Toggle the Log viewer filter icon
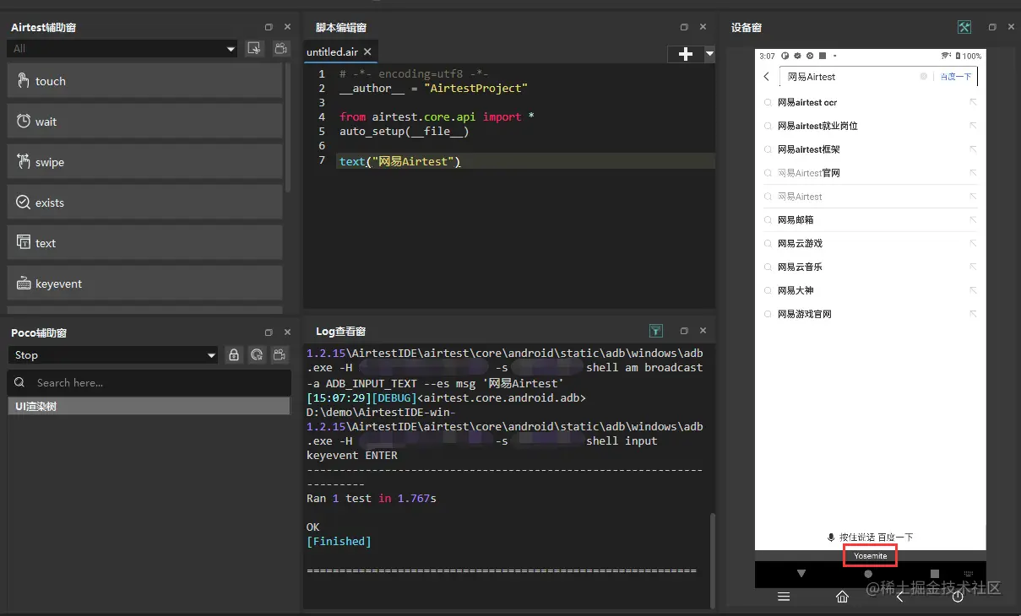 [x=656, y=331]
